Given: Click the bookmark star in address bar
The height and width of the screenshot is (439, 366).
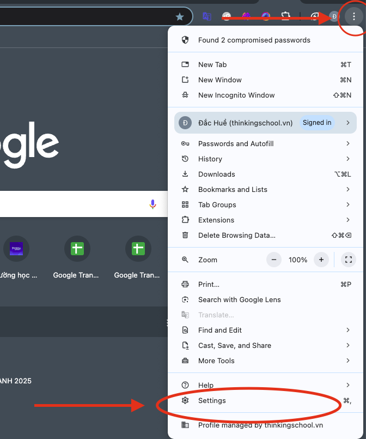Looking at the screenshot, I should (180, 17).
